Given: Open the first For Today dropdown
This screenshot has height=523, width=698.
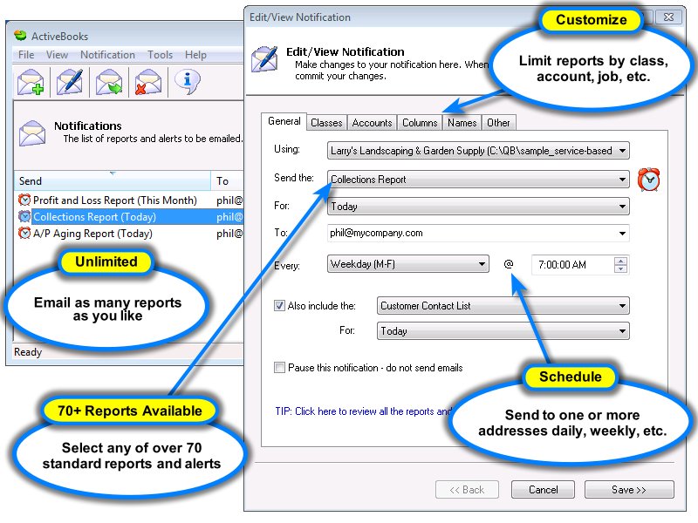Looking at the screenshot, I should pyautogui.click(x=478, y=207).
